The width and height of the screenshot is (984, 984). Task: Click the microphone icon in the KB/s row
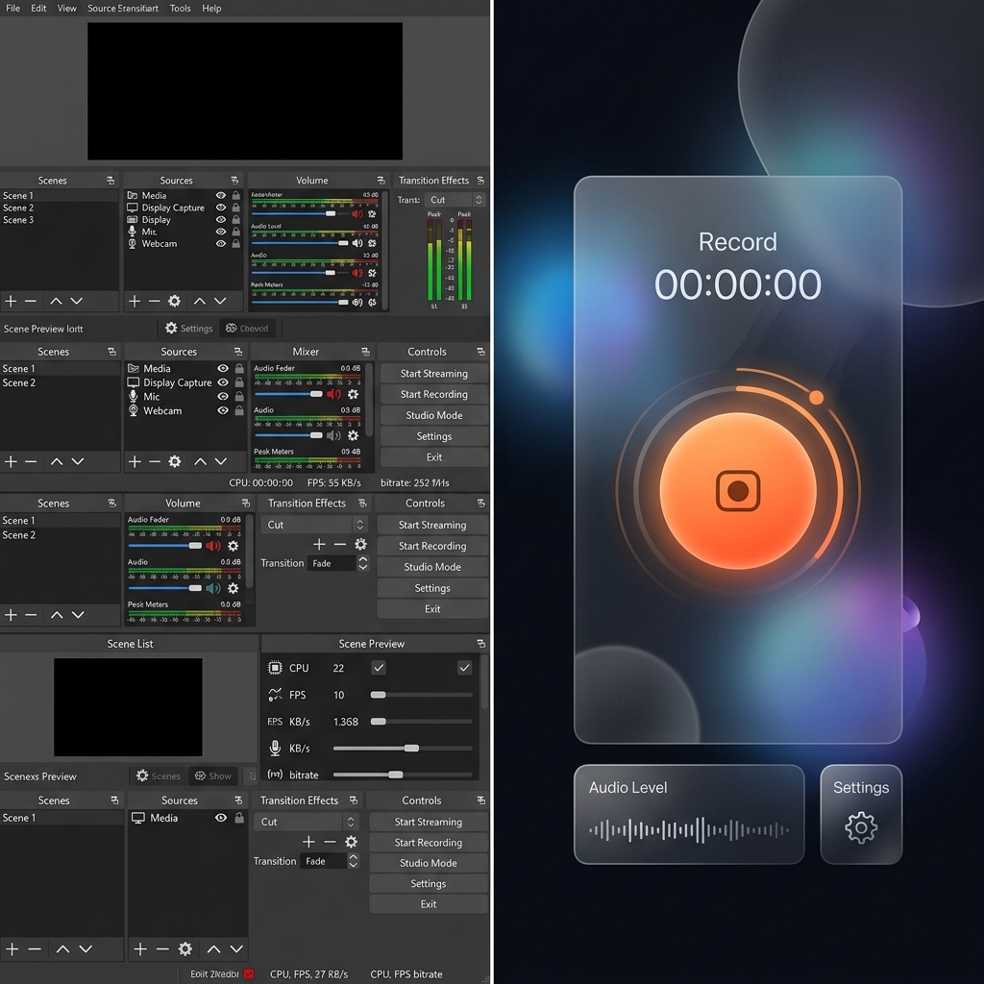(275, 748)
